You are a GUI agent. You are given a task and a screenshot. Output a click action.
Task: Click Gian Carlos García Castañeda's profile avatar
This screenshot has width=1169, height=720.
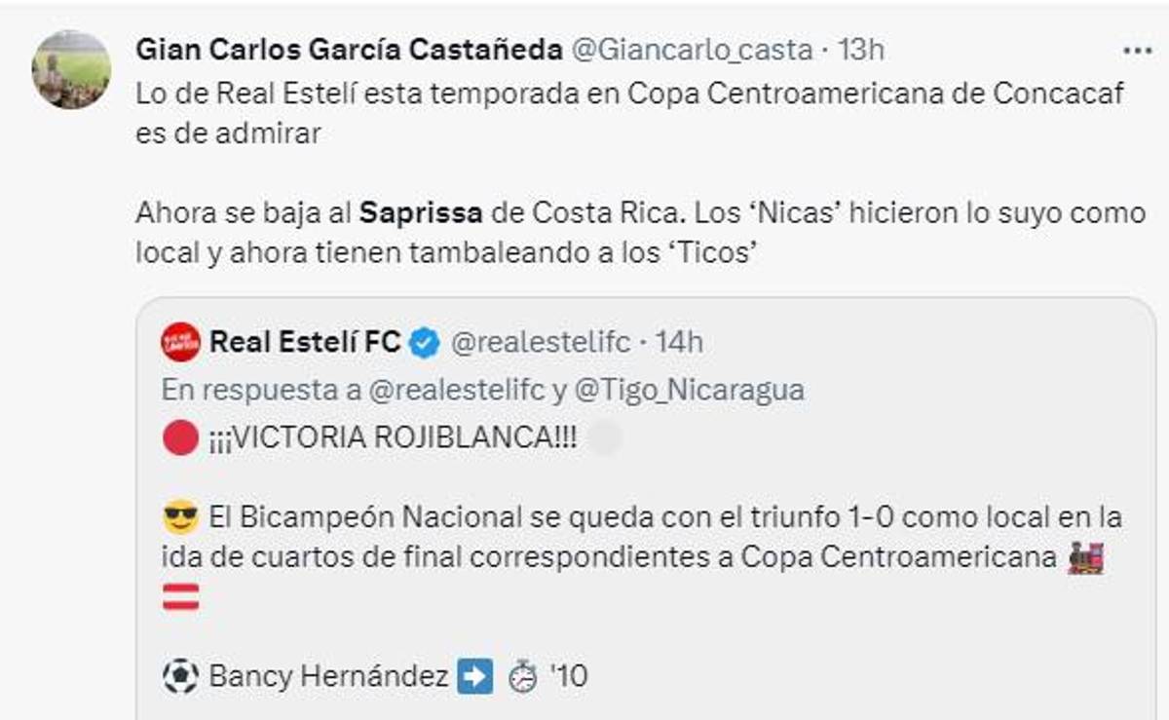click(x=71, y=70)
